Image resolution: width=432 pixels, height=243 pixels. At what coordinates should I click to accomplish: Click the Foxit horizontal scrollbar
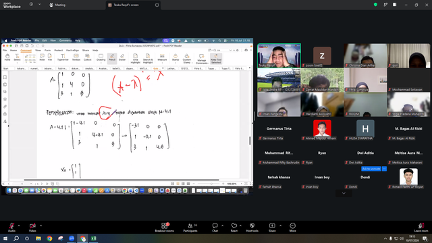(122, 180)
